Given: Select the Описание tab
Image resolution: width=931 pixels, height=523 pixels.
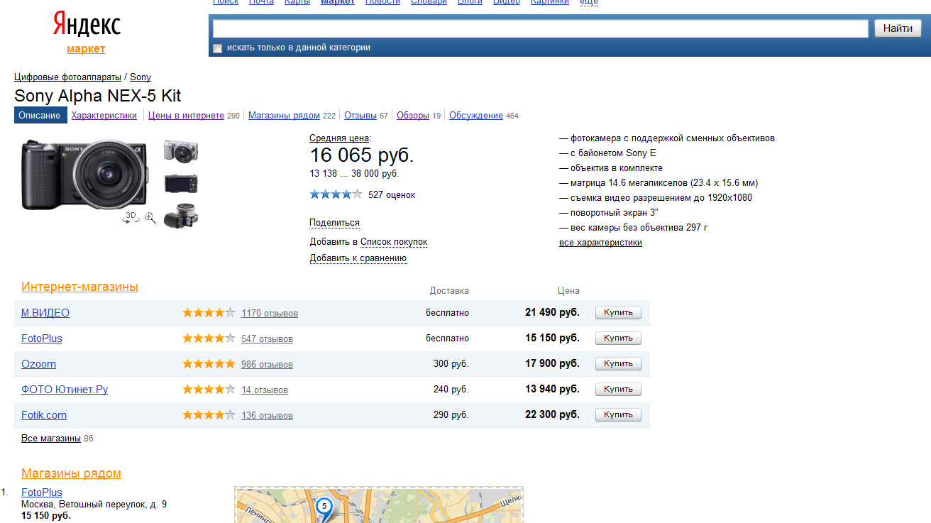Looking at the screenshot, I should click(40, 115).
